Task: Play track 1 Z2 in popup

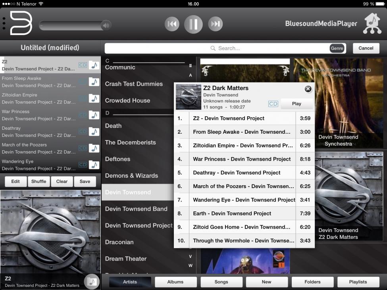Action: pyautogui.click(x=245, y=118)
